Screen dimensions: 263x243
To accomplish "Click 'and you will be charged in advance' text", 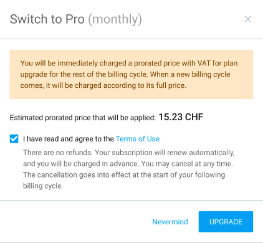I will pyautogui.click(x=81, y=164).
